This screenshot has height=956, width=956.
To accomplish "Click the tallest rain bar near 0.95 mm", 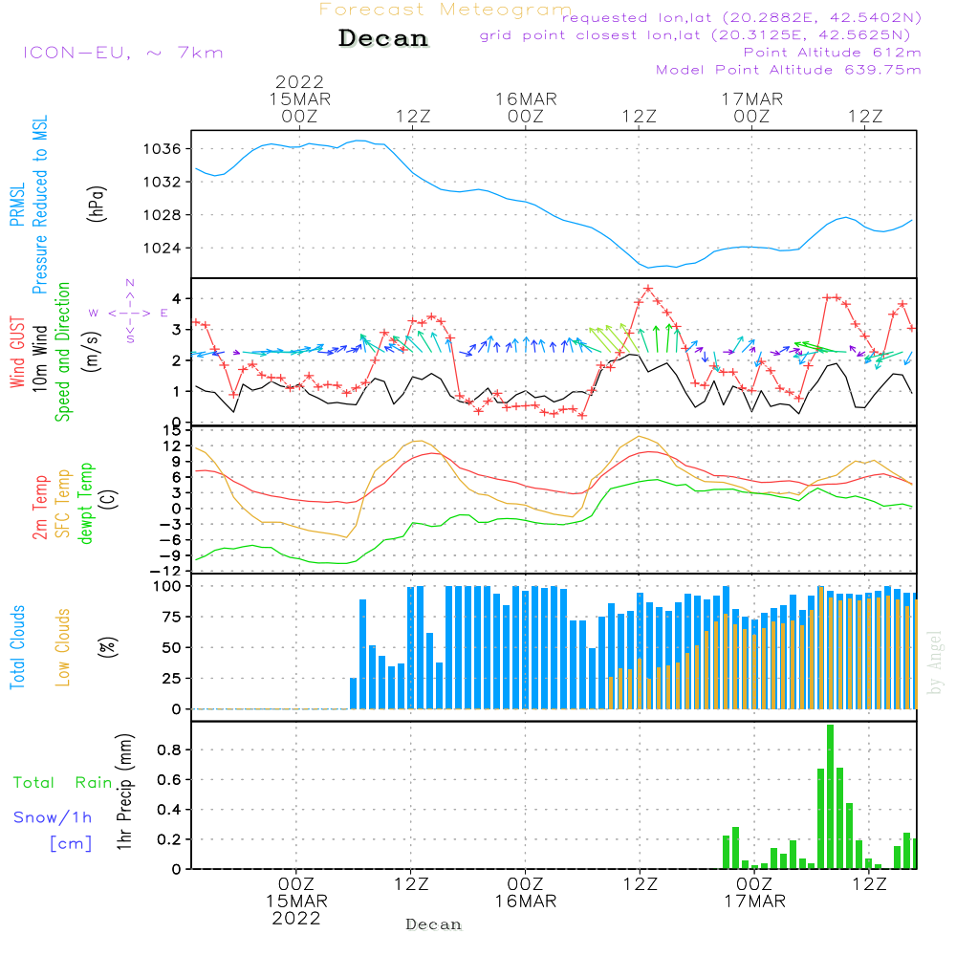I will pyautogui.click(x=830, y=796).
